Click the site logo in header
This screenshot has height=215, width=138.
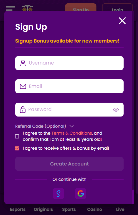point(27,8)
